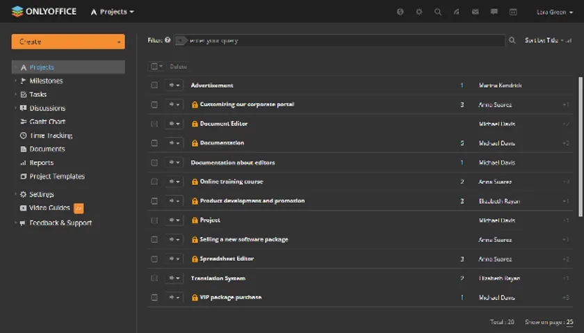Viewport: 584px width, 333px height.
Task: Open the mail envelope icon
Action: (476, 12)
